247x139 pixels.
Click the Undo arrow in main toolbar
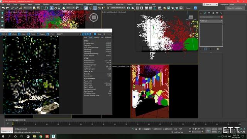[3, 8]
